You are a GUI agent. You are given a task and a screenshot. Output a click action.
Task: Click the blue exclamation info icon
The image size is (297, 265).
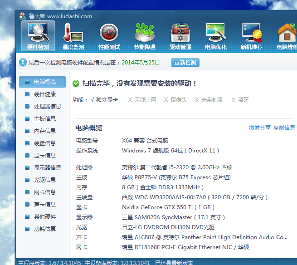point(23,62)
